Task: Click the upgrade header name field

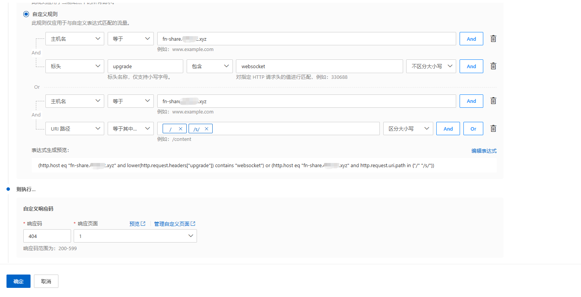Action: (x=145, y=66)
